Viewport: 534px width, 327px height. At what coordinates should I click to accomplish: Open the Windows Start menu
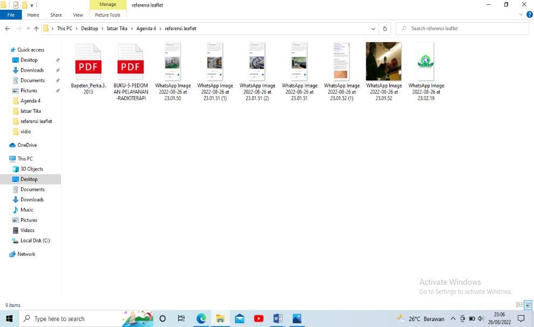coord(9,318)
